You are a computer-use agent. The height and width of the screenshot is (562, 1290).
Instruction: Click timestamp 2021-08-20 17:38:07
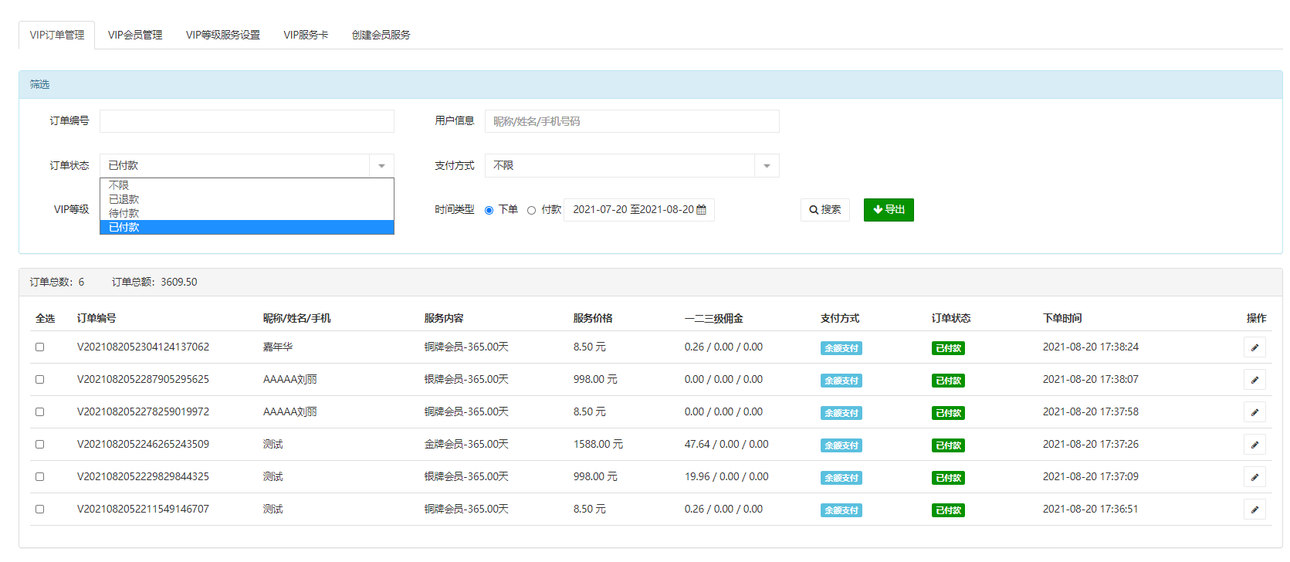tap(1091, 380)
